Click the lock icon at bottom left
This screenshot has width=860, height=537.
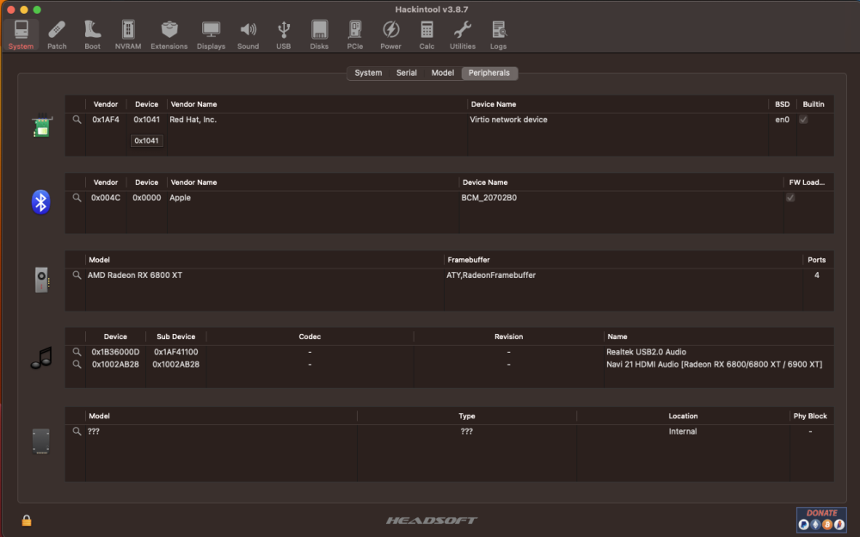(27, 520)
